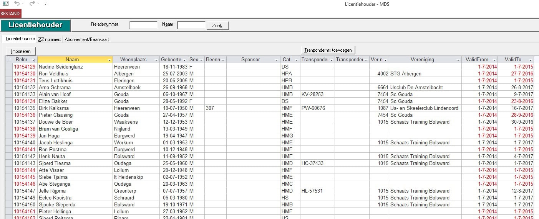Click the Importeren button
Viewport: 539px width, 219px height.
tap(21, 51)
